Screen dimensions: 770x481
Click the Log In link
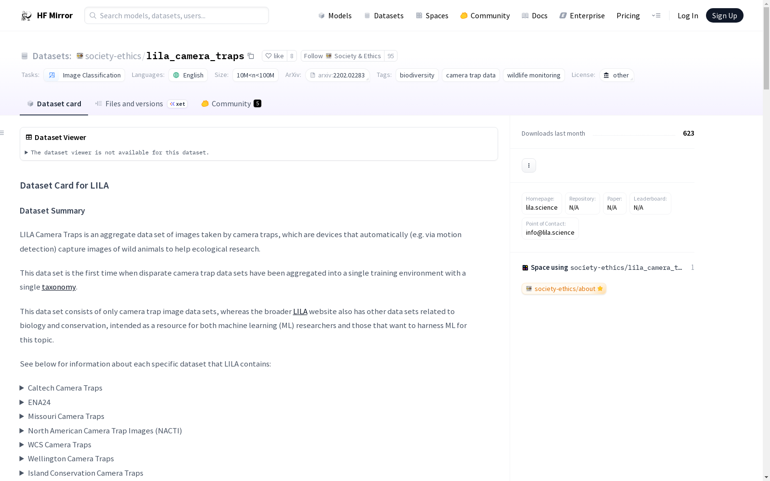pyautogui.click(x=688, y=15)
